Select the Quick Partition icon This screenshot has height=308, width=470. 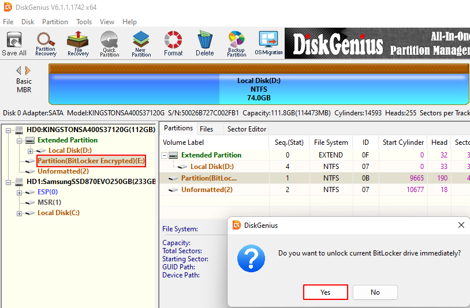click(109, 43)
